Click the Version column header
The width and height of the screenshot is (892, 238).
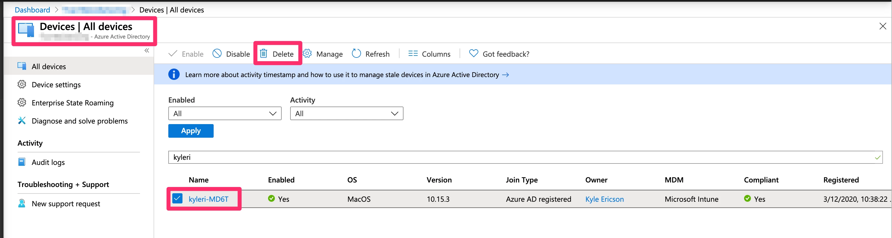tap(439, 180)
